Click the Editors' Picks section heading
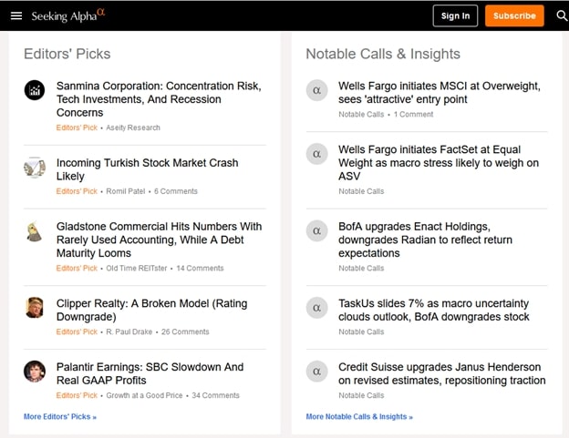The height and width of the screenshot is (438, 569). [67, 54]
